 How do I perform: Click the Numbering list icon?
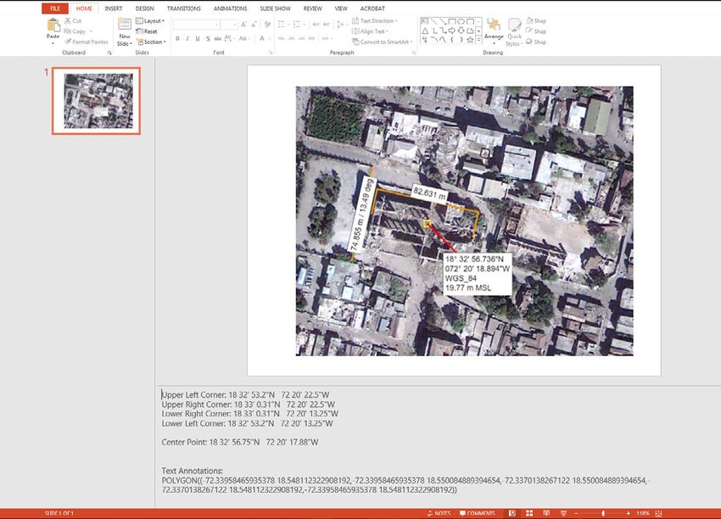299,25
